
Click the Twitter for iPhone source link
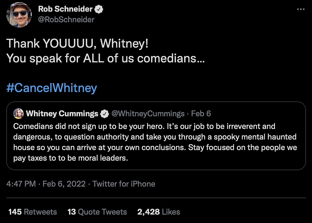124,184
